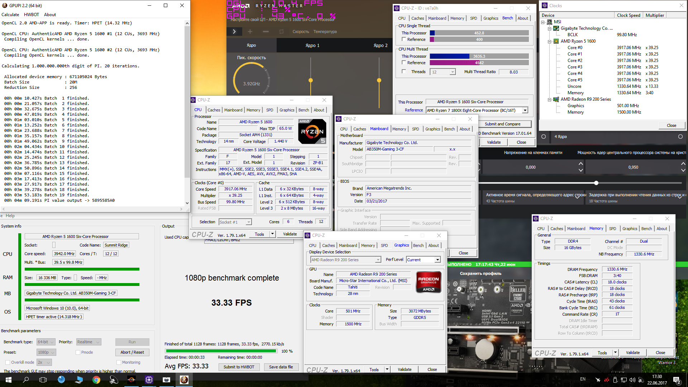This screenshot has height=387, width=688.
Task: Click the circle icon at the right of the 4 Ядра row
Action: coord(680,137)
